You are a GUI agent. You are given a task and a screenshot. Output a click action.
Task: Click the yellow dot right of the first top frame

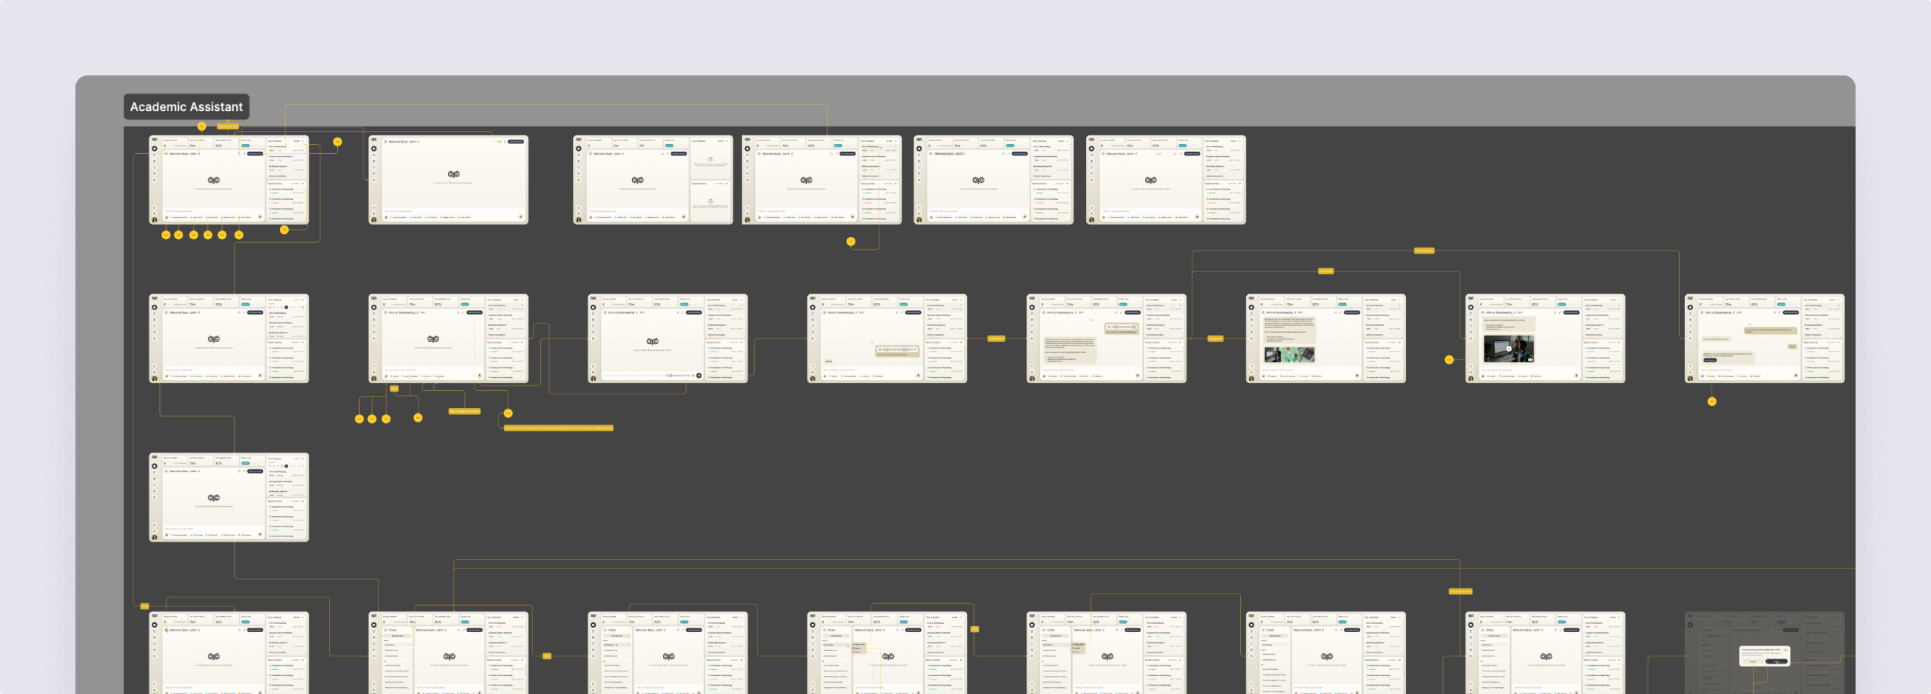coord(337,142)
